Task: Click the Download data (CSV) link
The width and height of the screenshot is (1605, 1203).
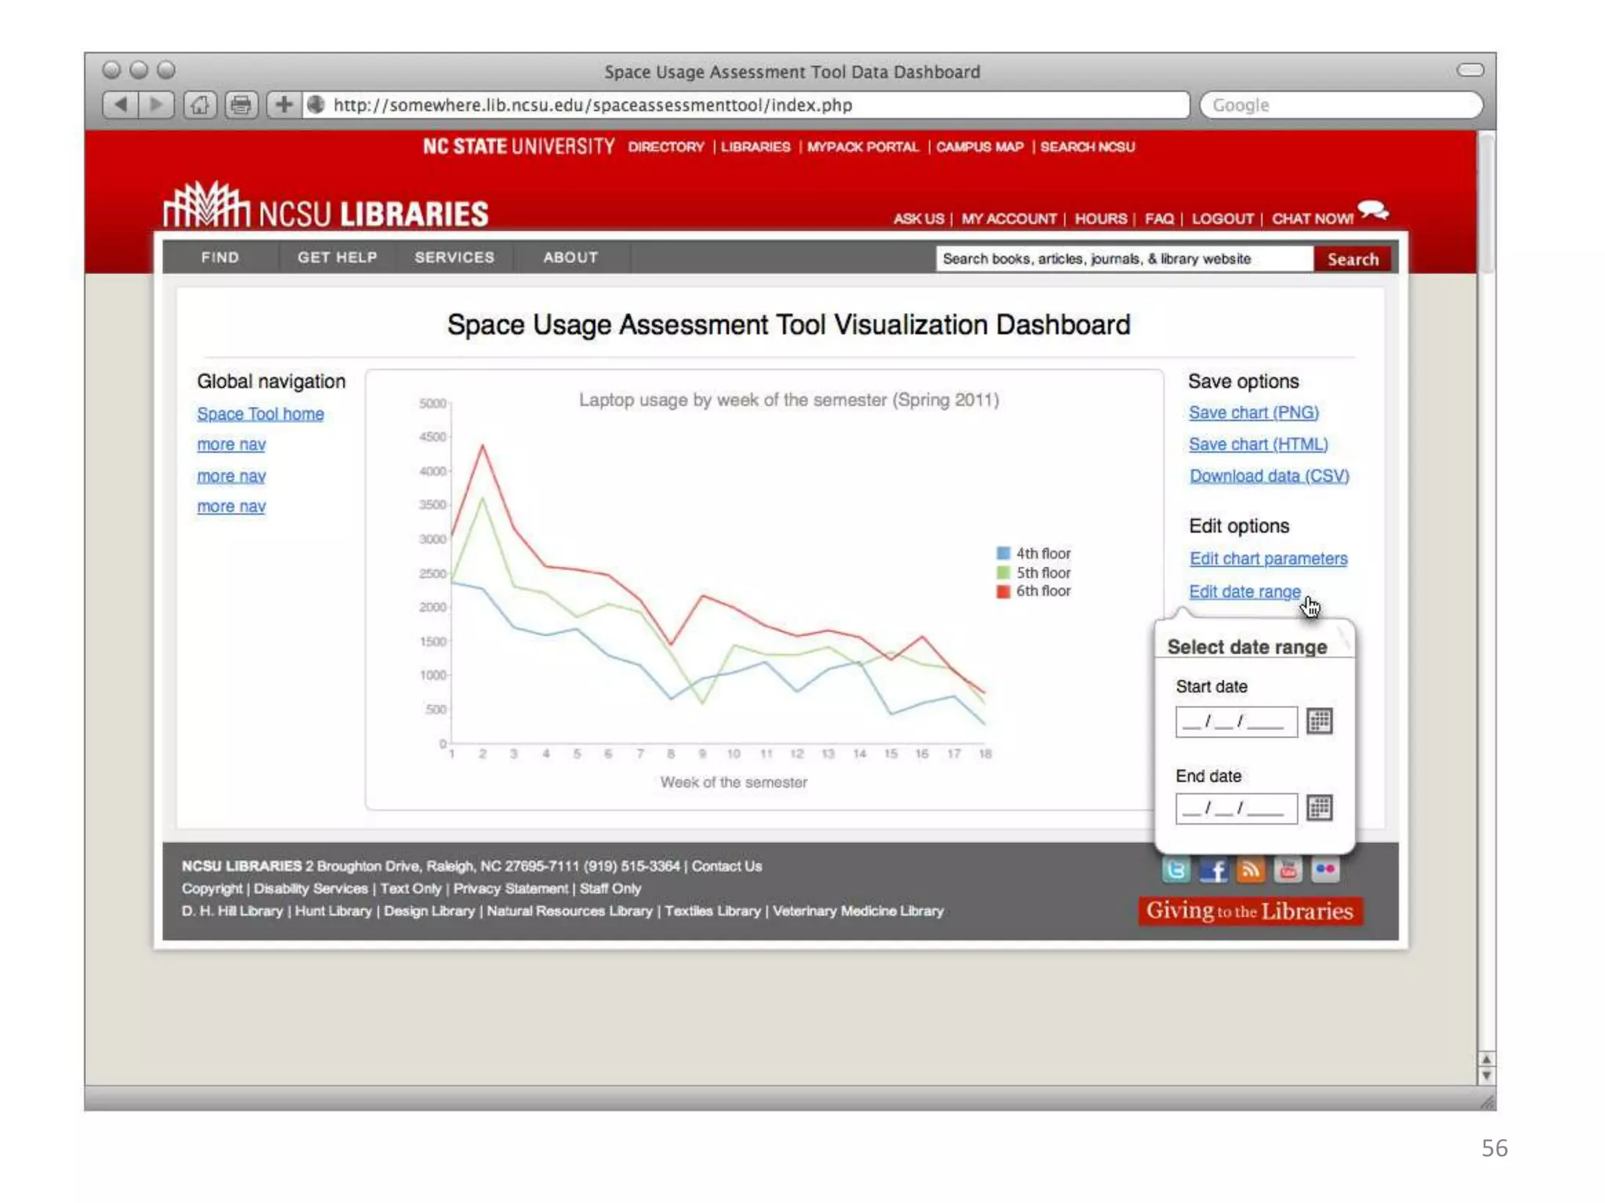Action: pos(1269,476)
